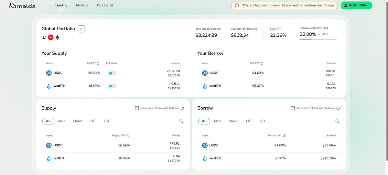
Task: Click the 22.36% Net APY value
Action: [278, 35]
